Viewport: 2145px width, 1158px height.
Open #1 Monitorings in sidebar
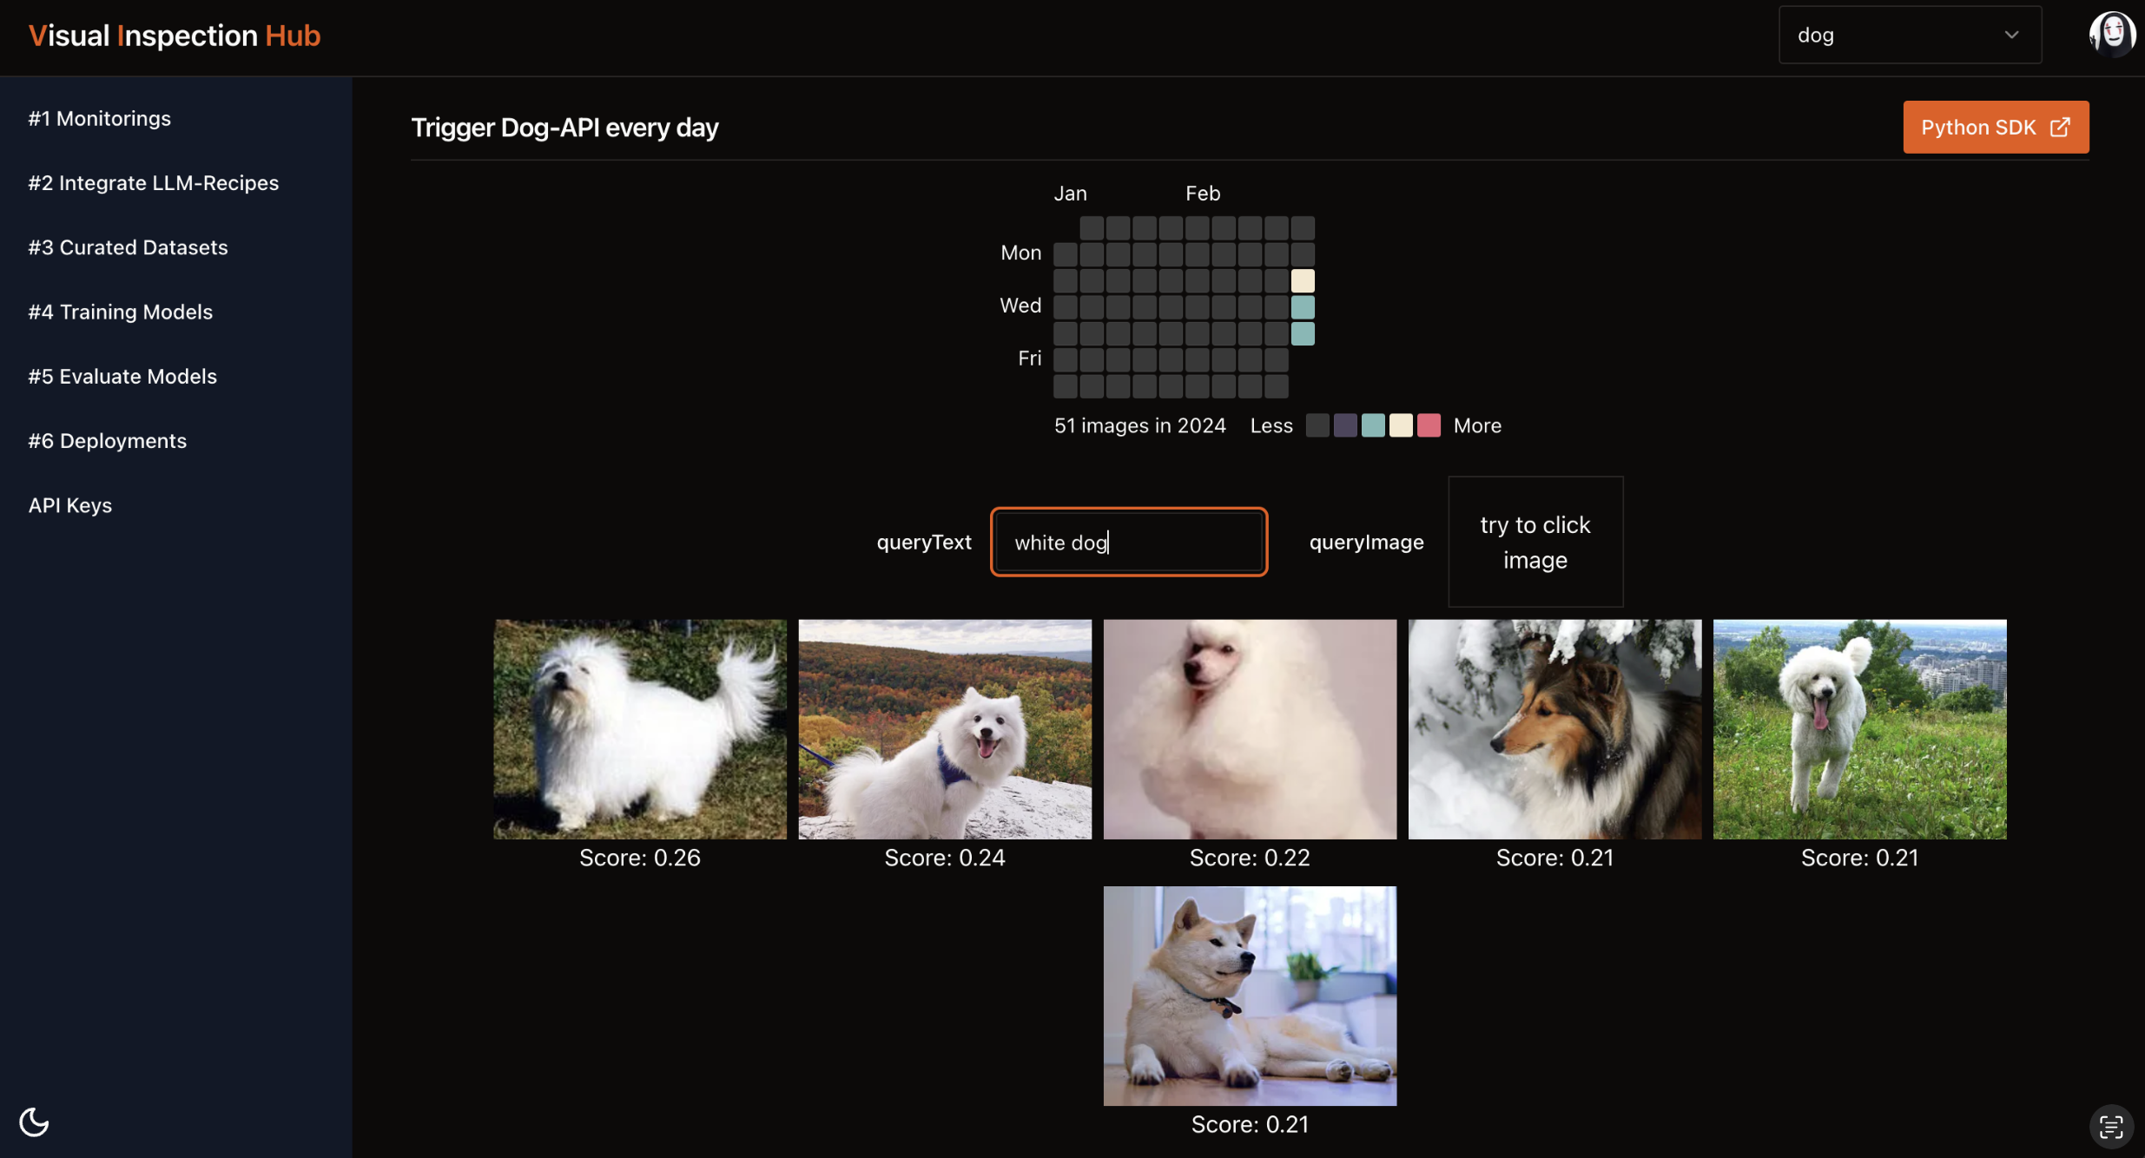[x=100, y=118]
